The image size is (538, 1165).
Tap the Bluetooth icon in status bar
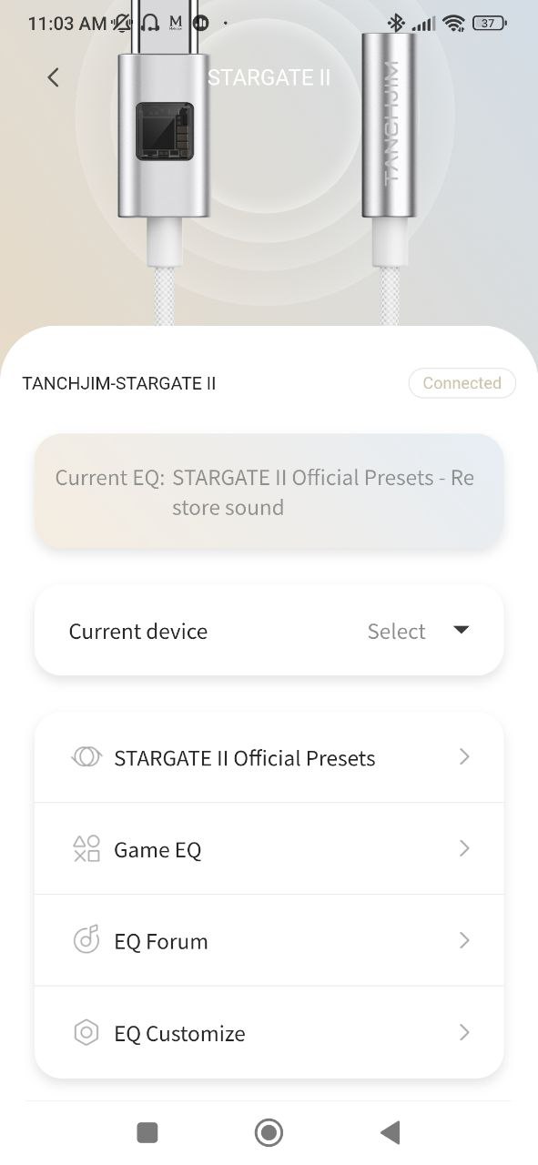(395, 23)
